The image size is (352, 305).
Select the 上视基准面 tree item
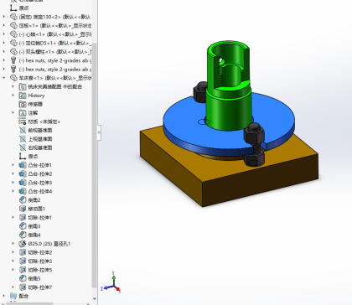(x=36, y=139)
